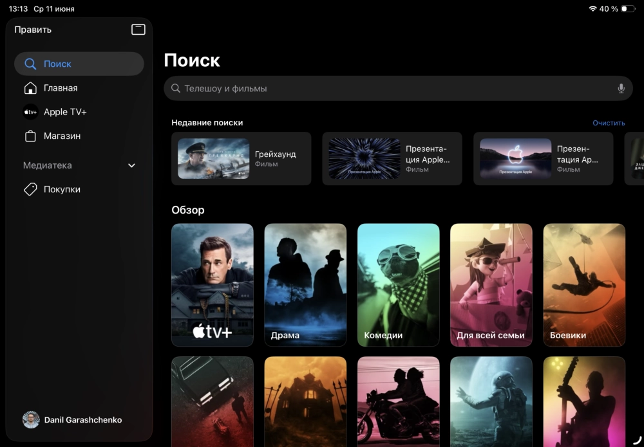Click the shopping bag Магазин icon
The image size is (644, 447).
[30, 136]
